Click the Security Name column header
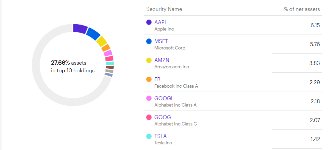This screenshot has height=150, width=330. click(164, 9)
